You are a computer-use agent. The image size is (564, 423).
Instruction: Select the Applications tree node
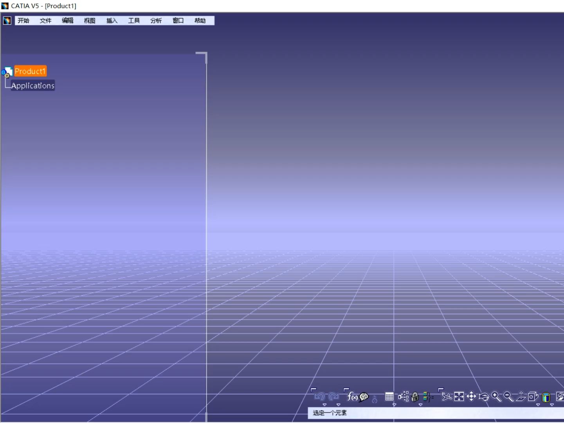click(x=33, y=85)
